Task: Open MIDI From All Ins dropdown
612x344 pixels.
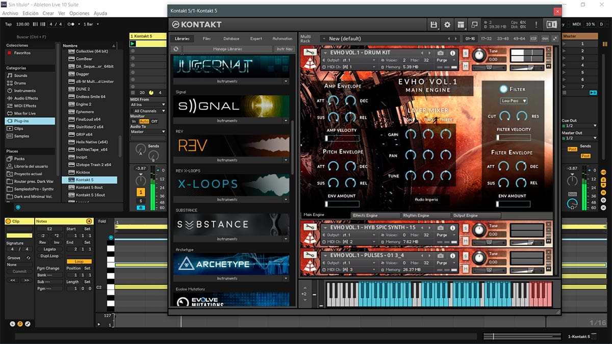Action: pos(148,104)
